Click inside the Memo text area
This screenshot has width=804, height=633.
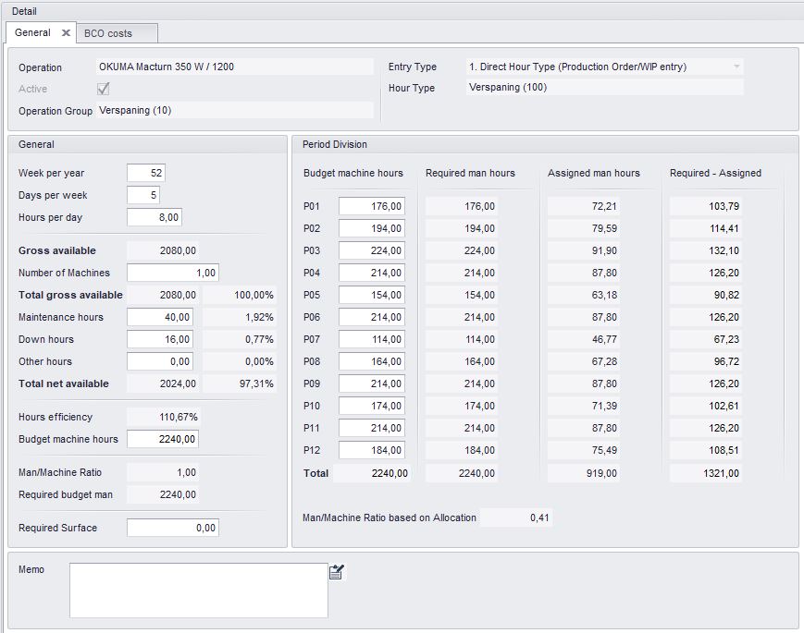(199, 590)
